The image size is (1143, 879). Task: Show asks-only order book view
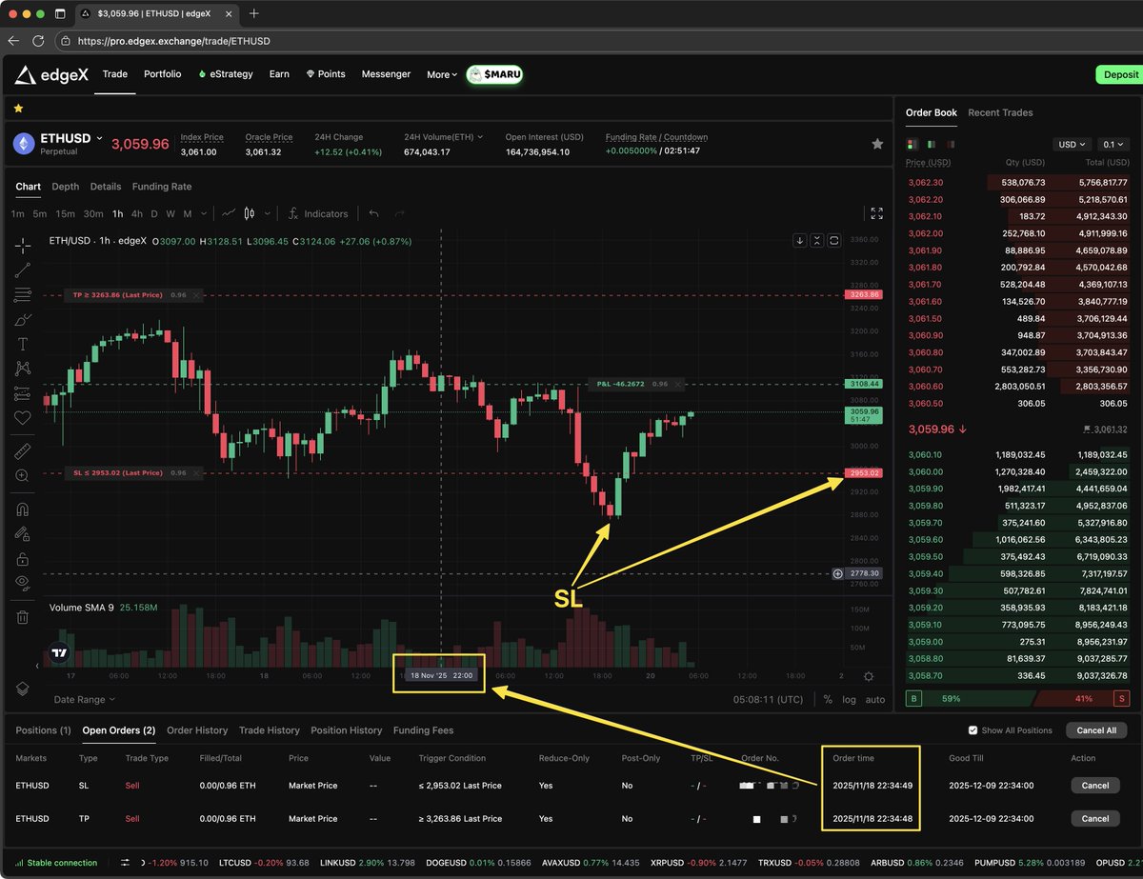952,144
